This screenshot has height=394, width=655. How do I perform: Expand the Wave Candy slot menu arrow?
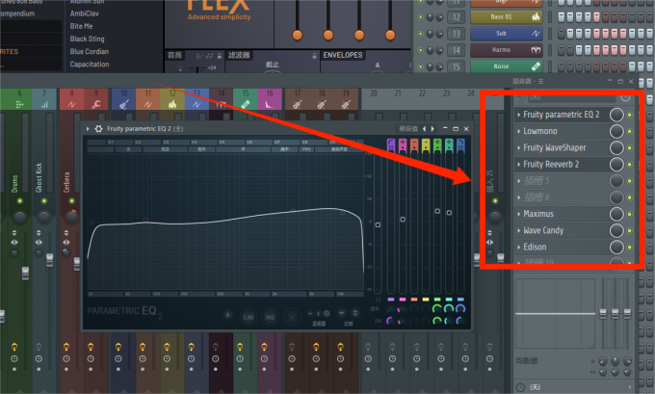(519, 230)
